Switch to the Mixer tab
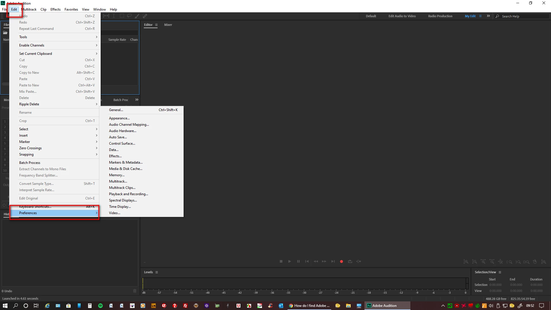The height and width of the screenshot is (310, 551). pos(168,25)
